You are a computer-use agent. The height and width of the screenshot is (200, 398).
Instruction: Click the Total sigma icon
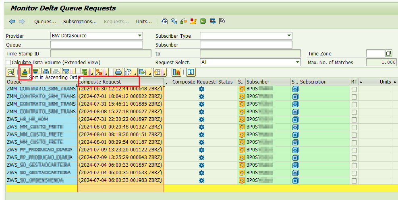point(85,72)
